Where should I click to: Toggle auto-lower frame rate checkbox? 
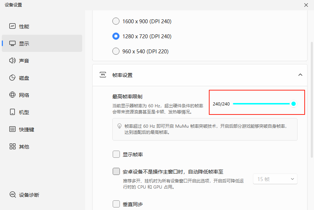[x=116, y=171]
